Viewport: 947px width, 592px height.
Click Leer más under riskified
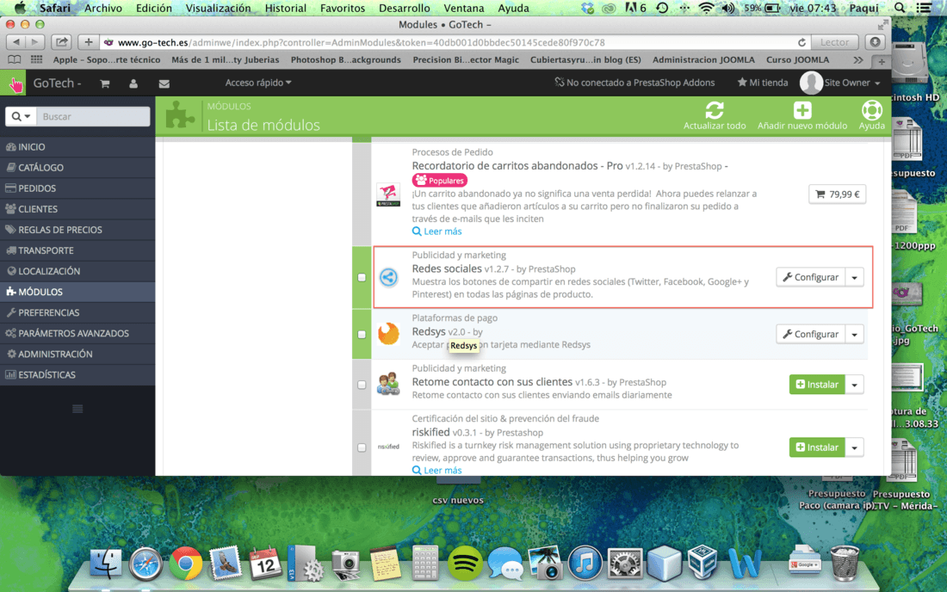436,470
